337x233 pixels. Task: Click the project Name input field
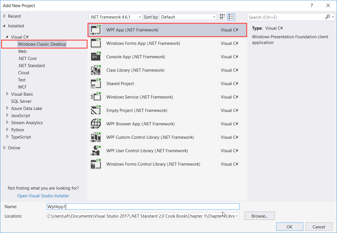click(x=143, y=207)
